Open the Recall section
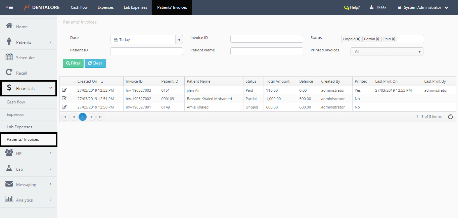The width and height of the screenshot is (458, 218). tap(21, 73)
